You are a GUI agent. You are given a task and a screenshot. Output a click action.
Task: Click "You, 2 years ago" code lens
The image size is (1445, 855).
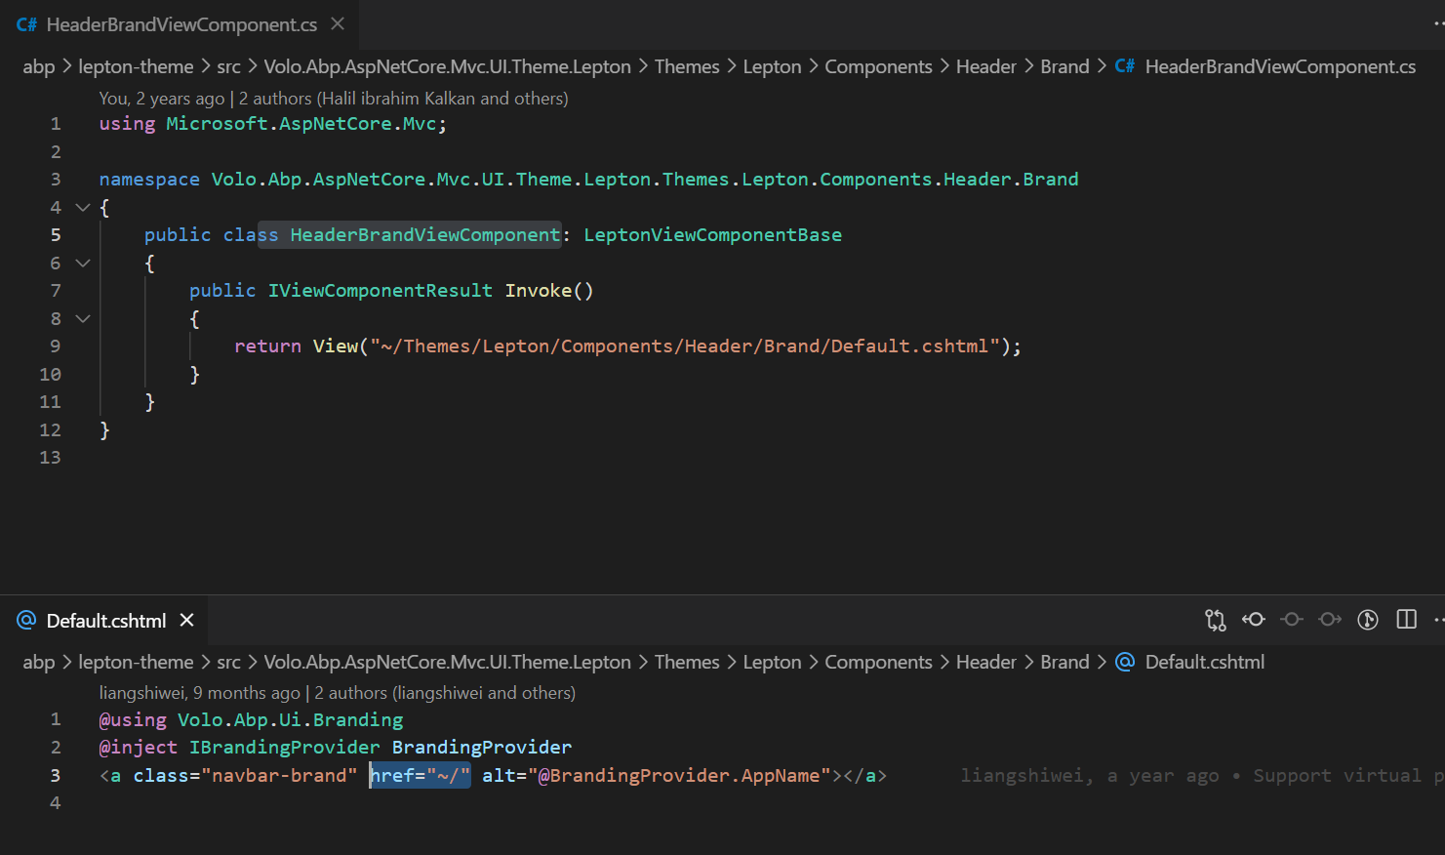pyautogui.click(x=161, y=99)
